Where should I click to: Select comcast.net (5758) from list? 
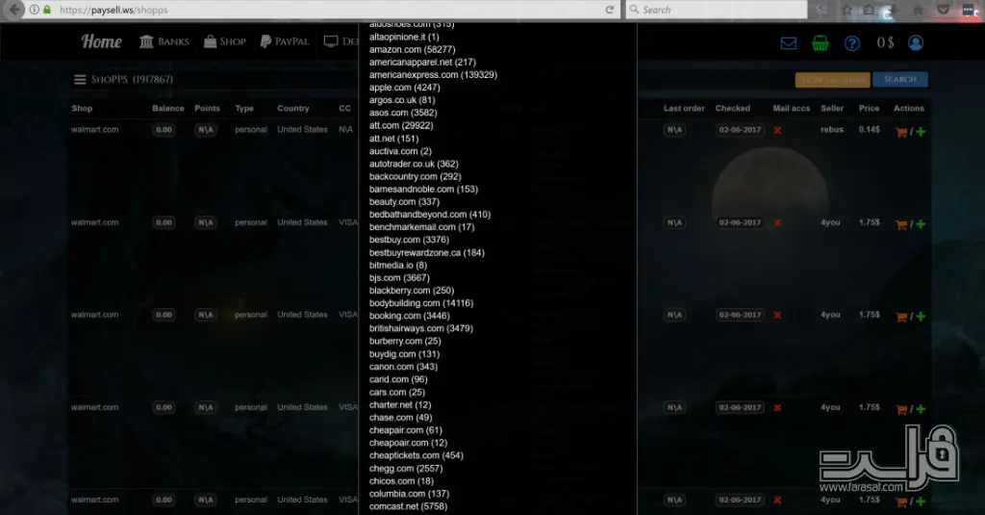(408, 506)
